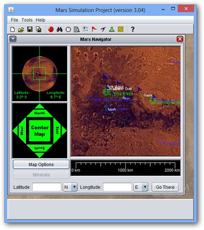Close the Mars Navigator panel
This screenshot has width=204, height=230.
pyautogui.click(x=180, y=39)
